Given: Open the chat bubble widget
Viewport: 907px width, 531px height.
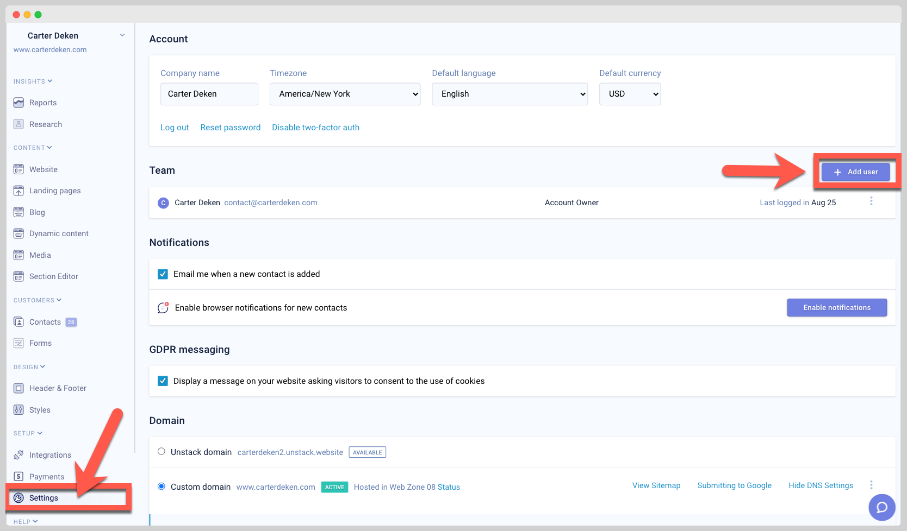Looking at the screenshot, I should pyautogui.click(x=881, y=508).
